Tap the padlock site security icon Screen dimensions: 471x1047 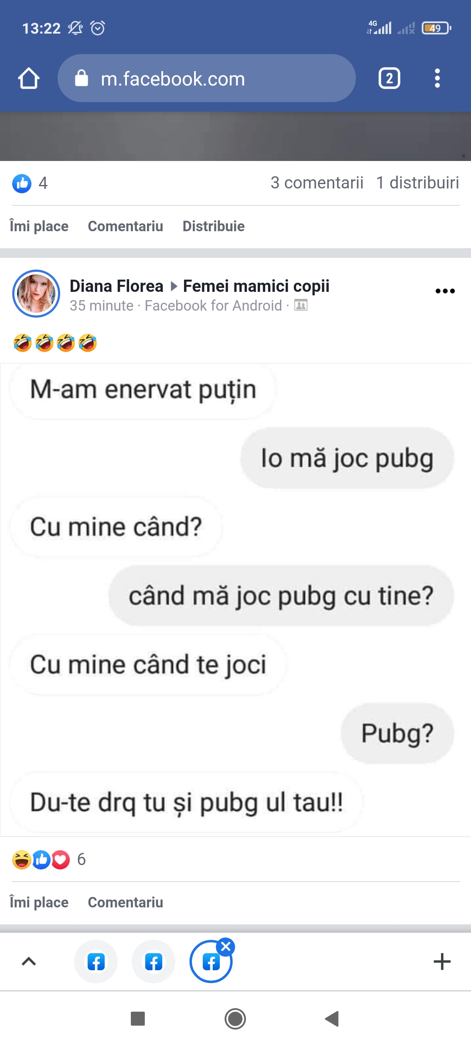pos(82,79)
